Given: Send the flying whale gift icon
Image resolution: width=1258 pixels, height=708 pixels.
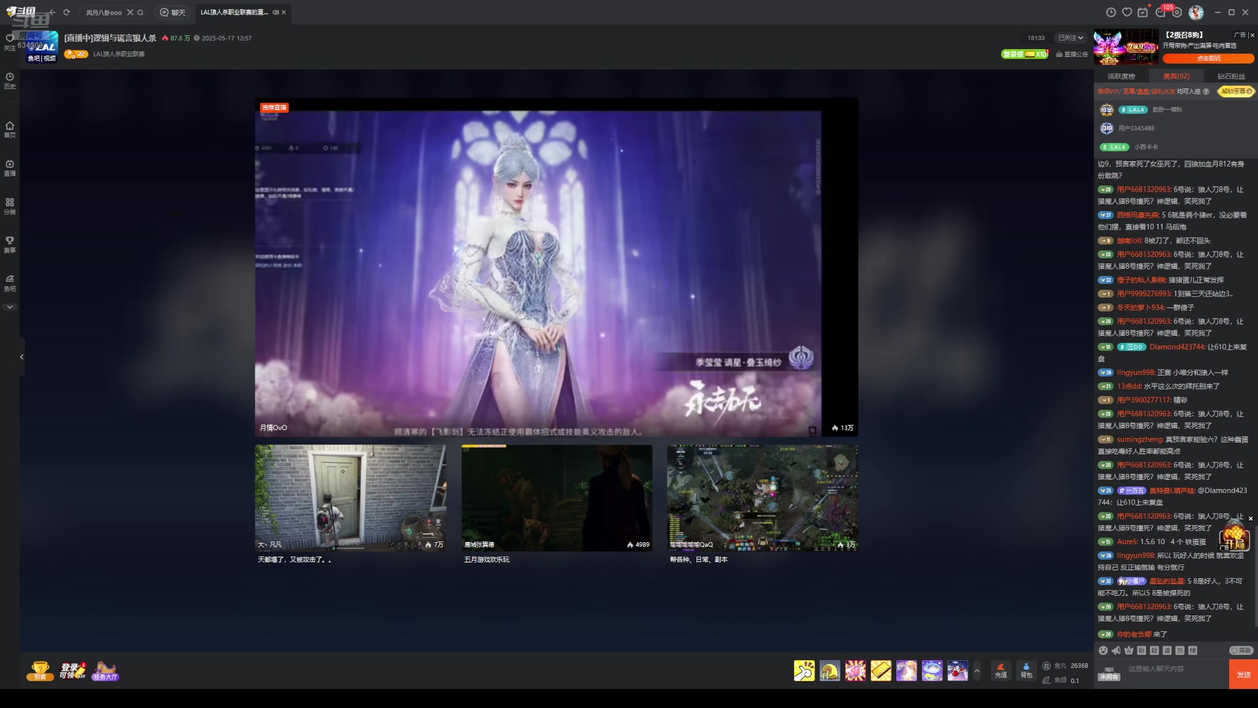Looking at the screenshot, I should 932,671.
